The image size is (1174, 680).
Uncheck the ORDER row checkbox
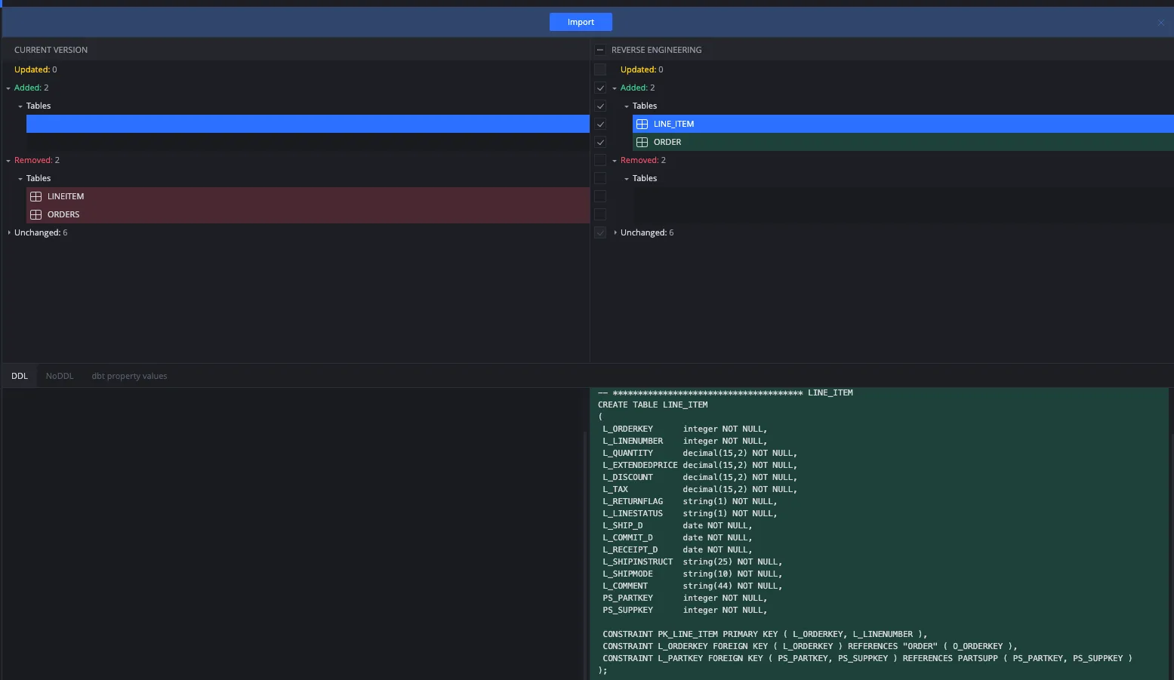point(600,142)
